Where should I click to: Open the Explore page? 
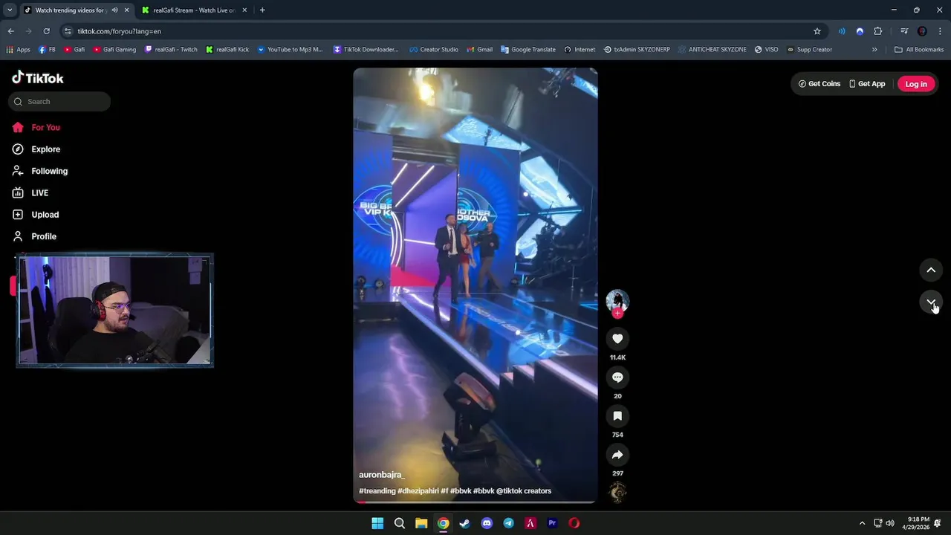36,149
